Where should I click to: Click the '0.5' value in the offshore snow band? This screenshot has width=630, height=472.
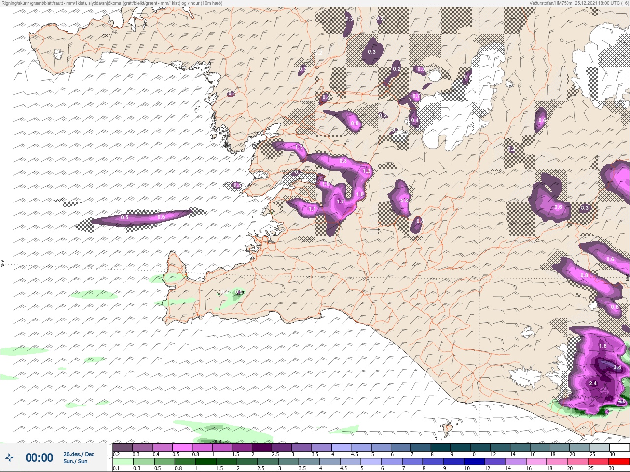[125, 217]
